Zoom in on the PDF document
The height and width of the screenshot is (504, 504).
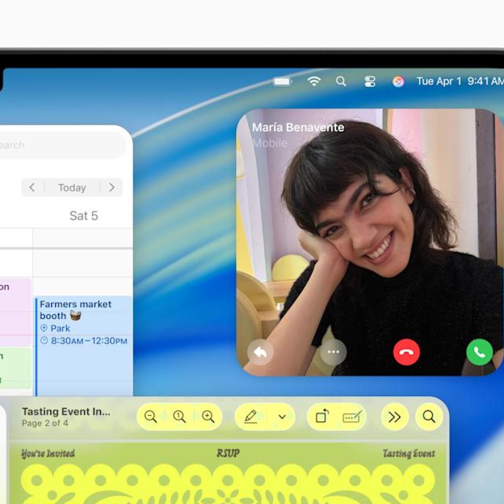click(x=208, y=416)
